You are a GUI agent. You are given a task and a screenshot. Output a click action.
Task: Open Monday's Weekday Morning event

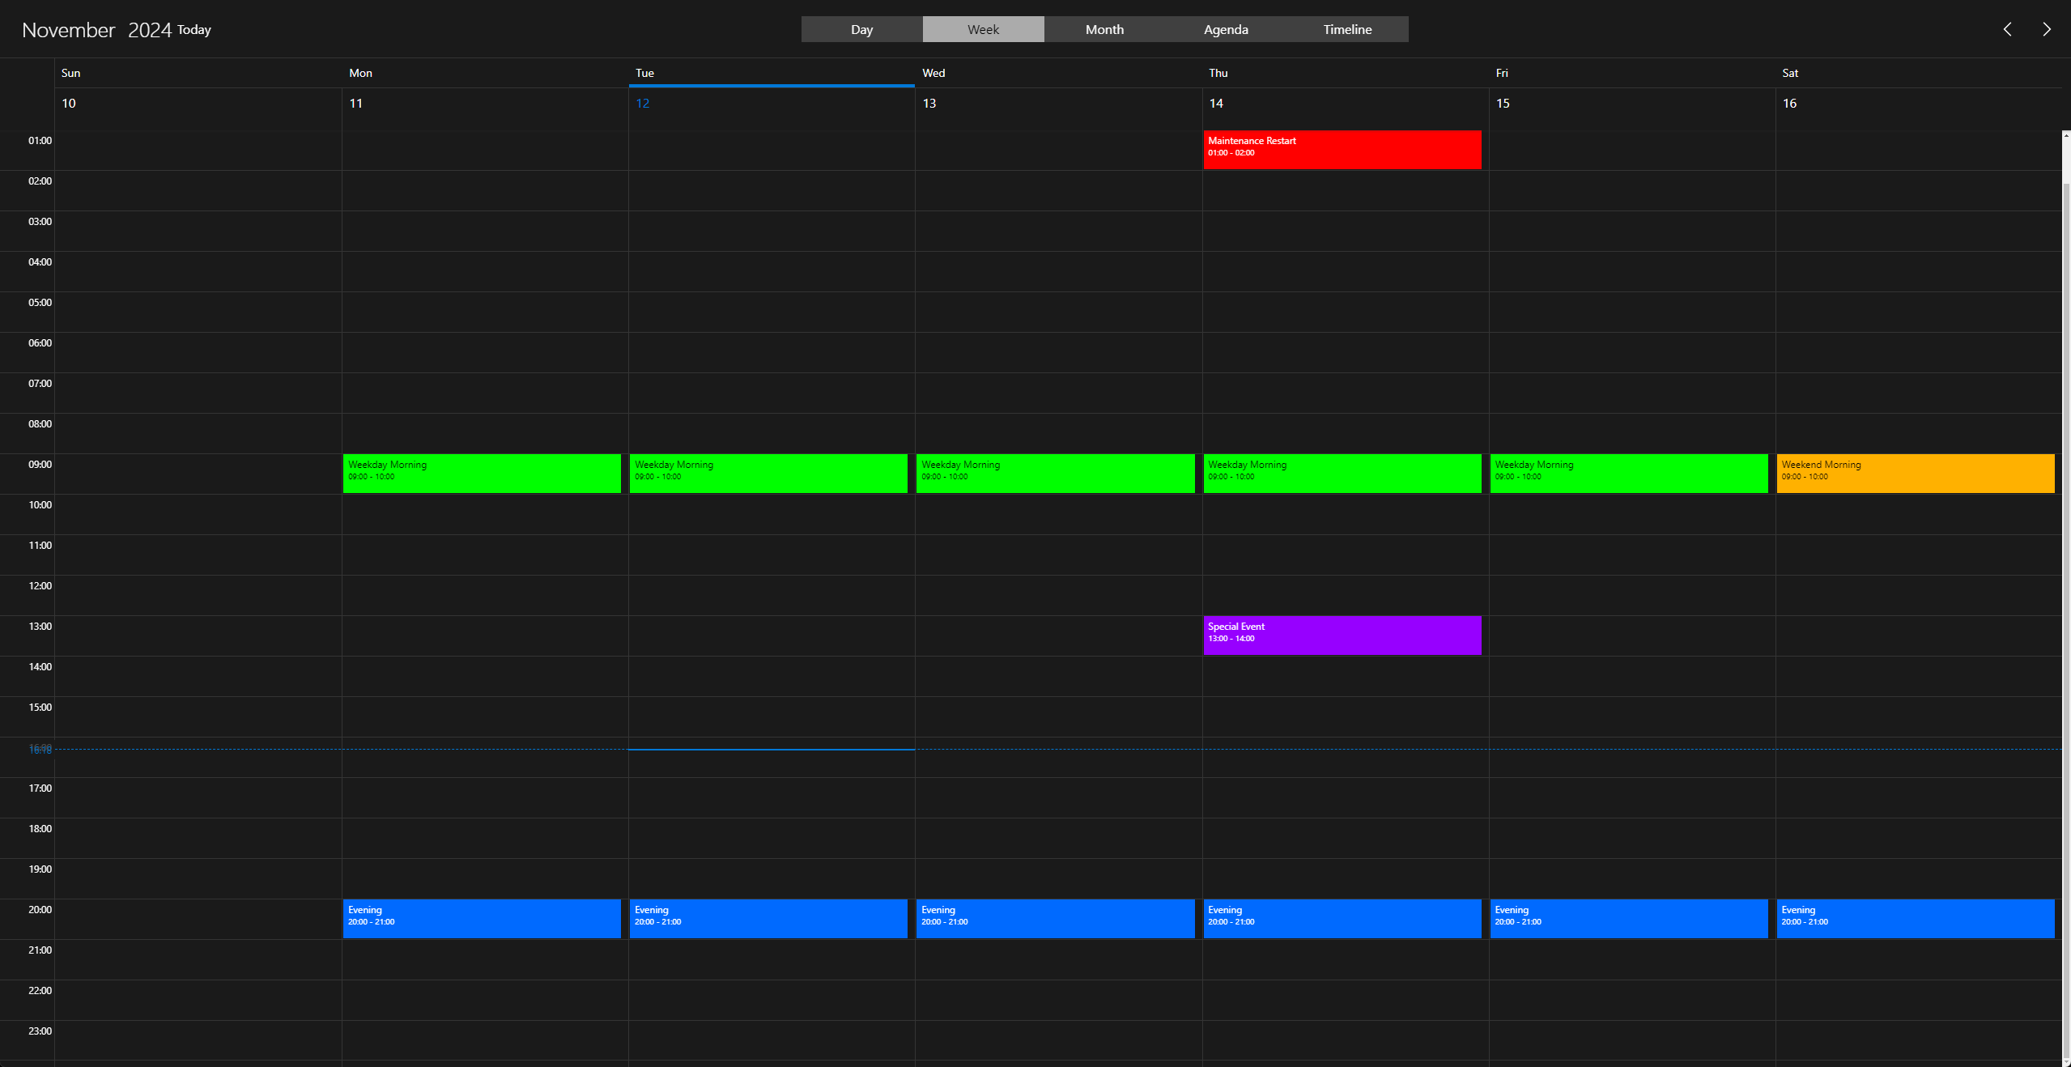click(482, 473)
